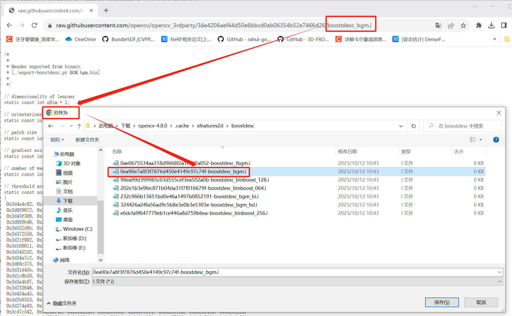Click the 保存(S) button
Screen dimensions: 512x316
(x=442, y=302)
